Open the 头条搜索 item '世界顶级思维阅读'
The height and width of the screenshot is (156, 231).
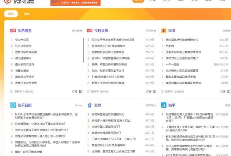click(26, 52)
